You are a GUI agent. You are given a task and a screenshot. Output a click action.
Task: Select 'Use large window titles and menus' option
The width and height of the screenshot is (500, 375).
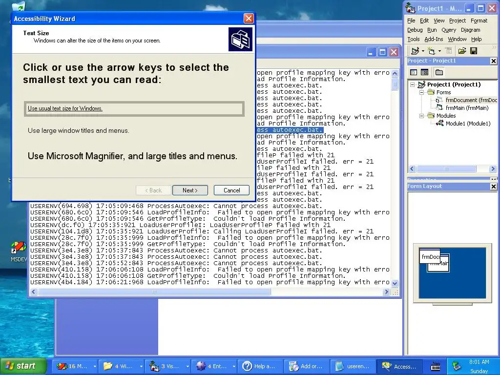79,131
